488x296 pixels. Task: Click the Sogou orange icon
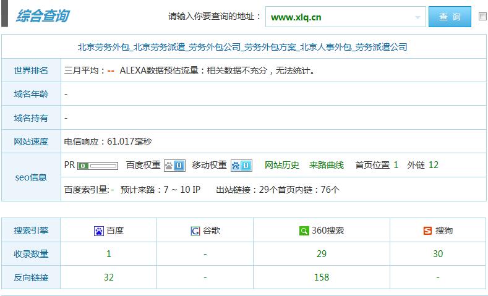coord(427,231)
